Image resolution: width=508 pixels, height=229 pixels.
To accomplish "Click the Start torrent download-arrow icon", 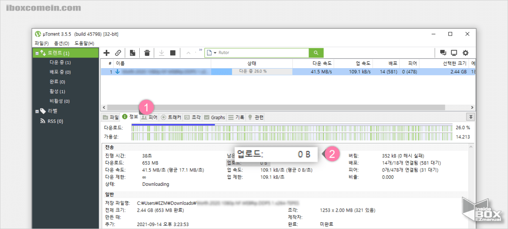I will click(161, 53).
